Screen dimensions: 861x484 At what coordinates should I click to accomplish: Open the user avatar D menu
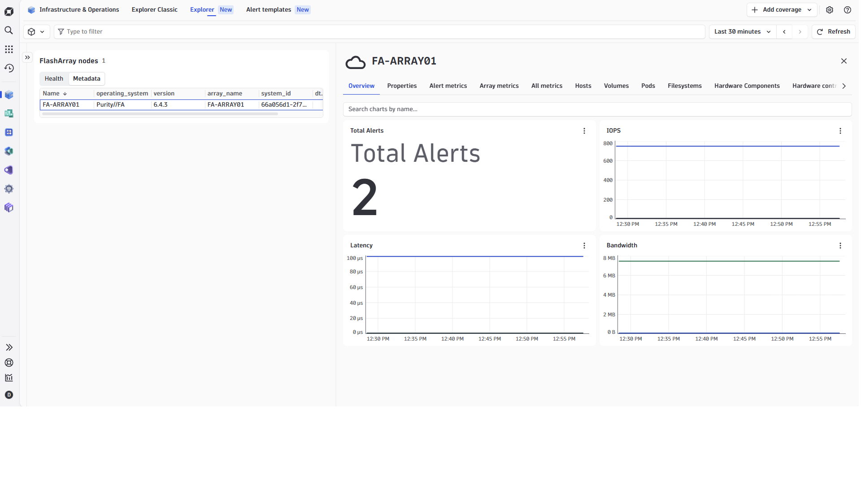pos(9,395)
